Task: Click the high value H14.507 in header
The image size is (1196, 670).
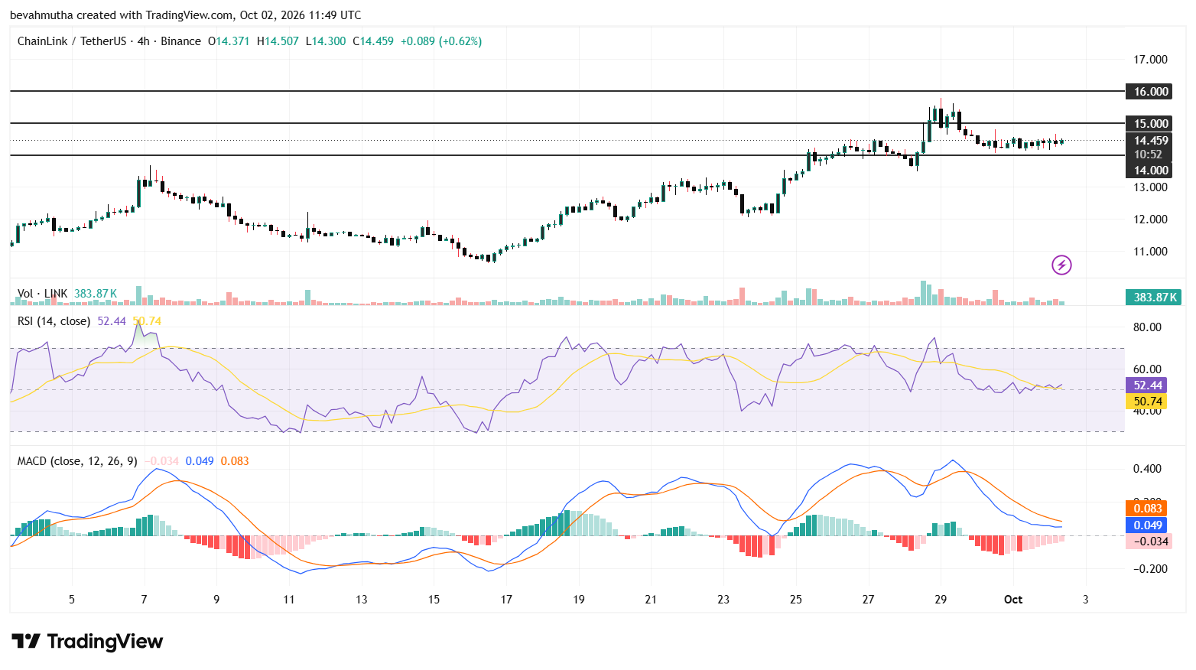Action: click(278, 41)
